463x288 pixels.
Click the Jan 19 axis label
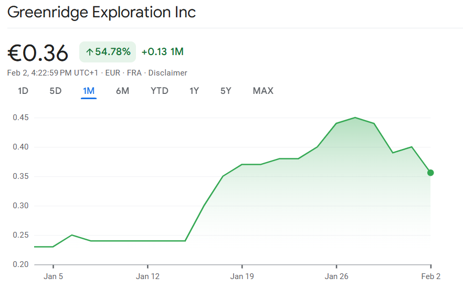[x=242, y=276]
